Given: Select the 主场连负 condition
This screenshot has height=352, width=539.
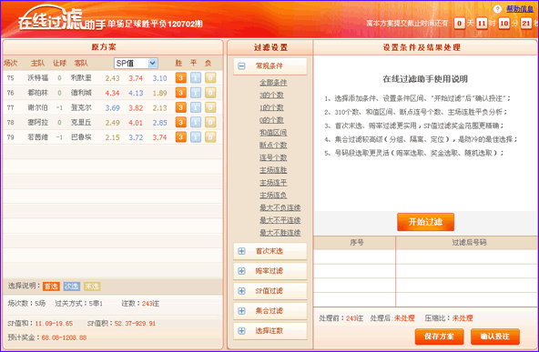Looking at the screenshot, I should [x=273, y=195].
